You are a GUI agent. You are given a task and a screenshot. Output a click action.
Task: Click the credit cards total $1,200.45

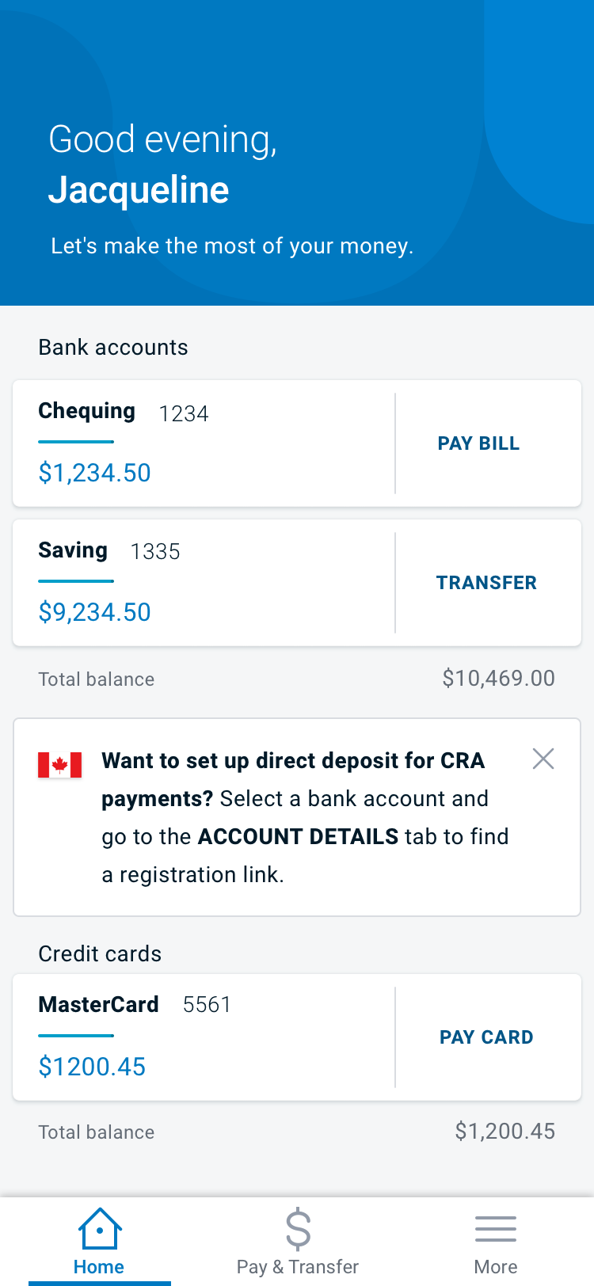point(505,1132)
